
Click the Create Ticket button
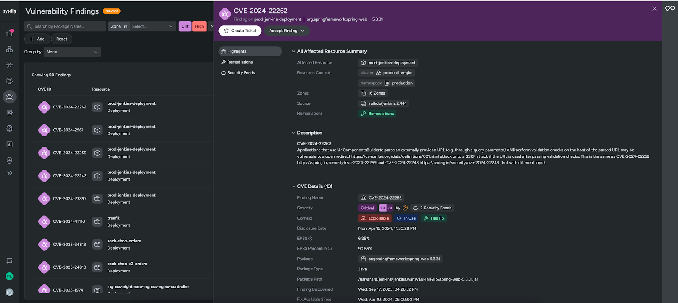click(240, 31)
